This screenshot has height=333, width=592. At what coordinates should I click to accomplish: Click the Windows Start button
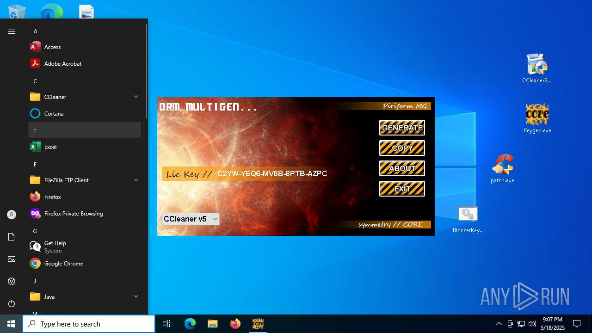[11, 324]
